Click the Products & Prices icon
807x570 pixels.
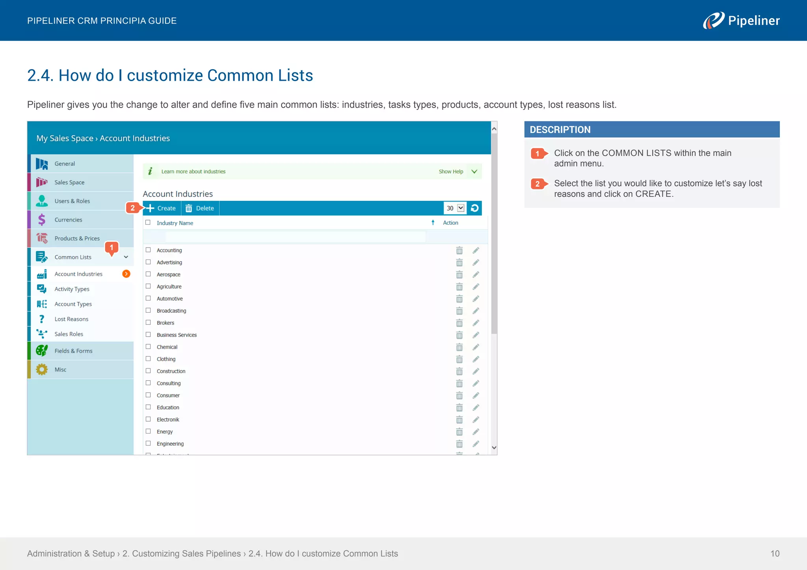pyautogui.click(x=42, y=238)
